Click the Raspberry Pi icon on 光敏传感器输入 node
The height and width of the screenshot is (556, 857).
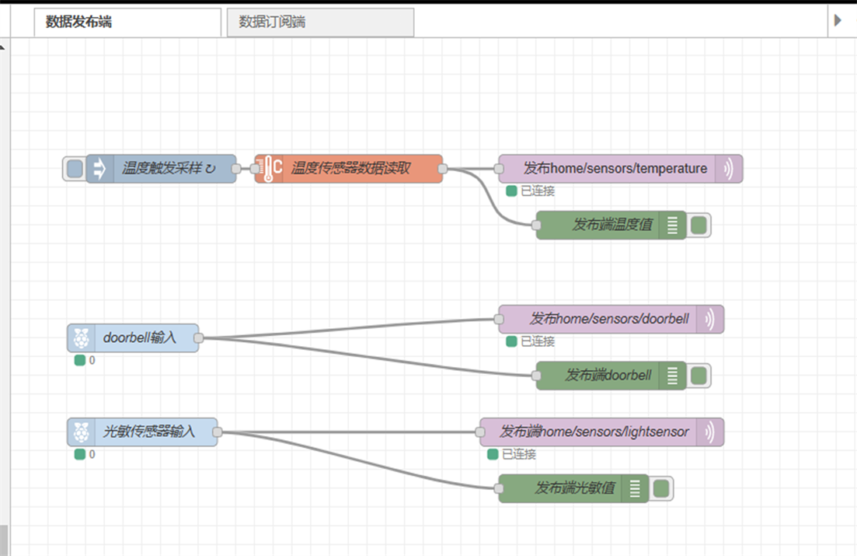point(81,432)
